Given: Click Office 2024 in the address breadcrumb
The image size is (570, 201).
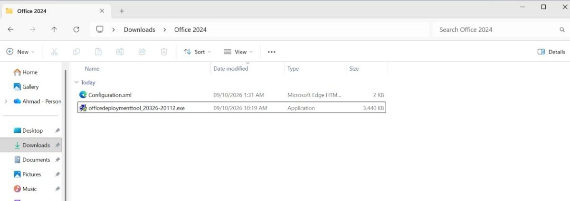Looking at the screenshot, I should pyautogui.click(x=190, y=29).
